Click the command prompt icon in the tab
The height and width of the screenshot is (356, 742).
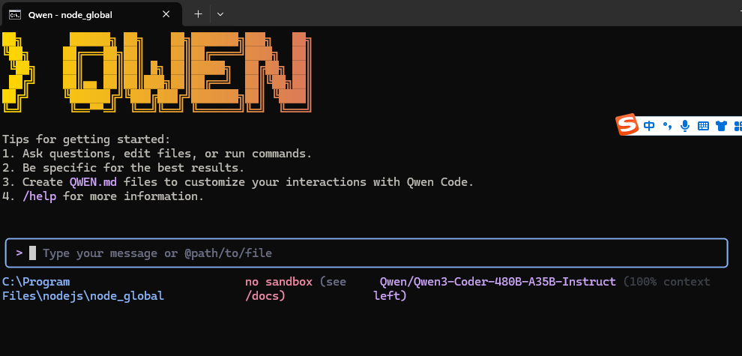pyautogui.click(x=15, y=15)
